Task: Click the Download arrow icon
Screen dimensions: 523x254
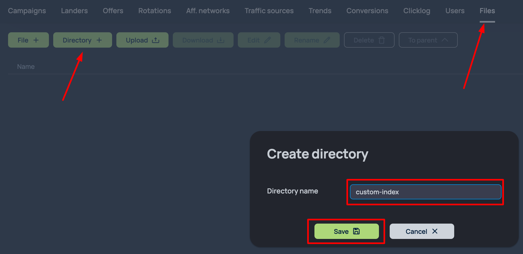Action: pyautogui.click(x=220, y=40)
